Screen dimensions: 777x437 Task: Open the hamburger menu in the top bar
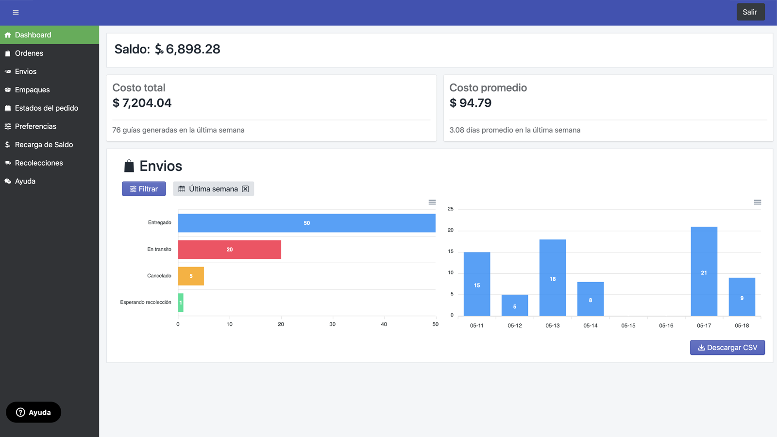(x=15, y=12)
